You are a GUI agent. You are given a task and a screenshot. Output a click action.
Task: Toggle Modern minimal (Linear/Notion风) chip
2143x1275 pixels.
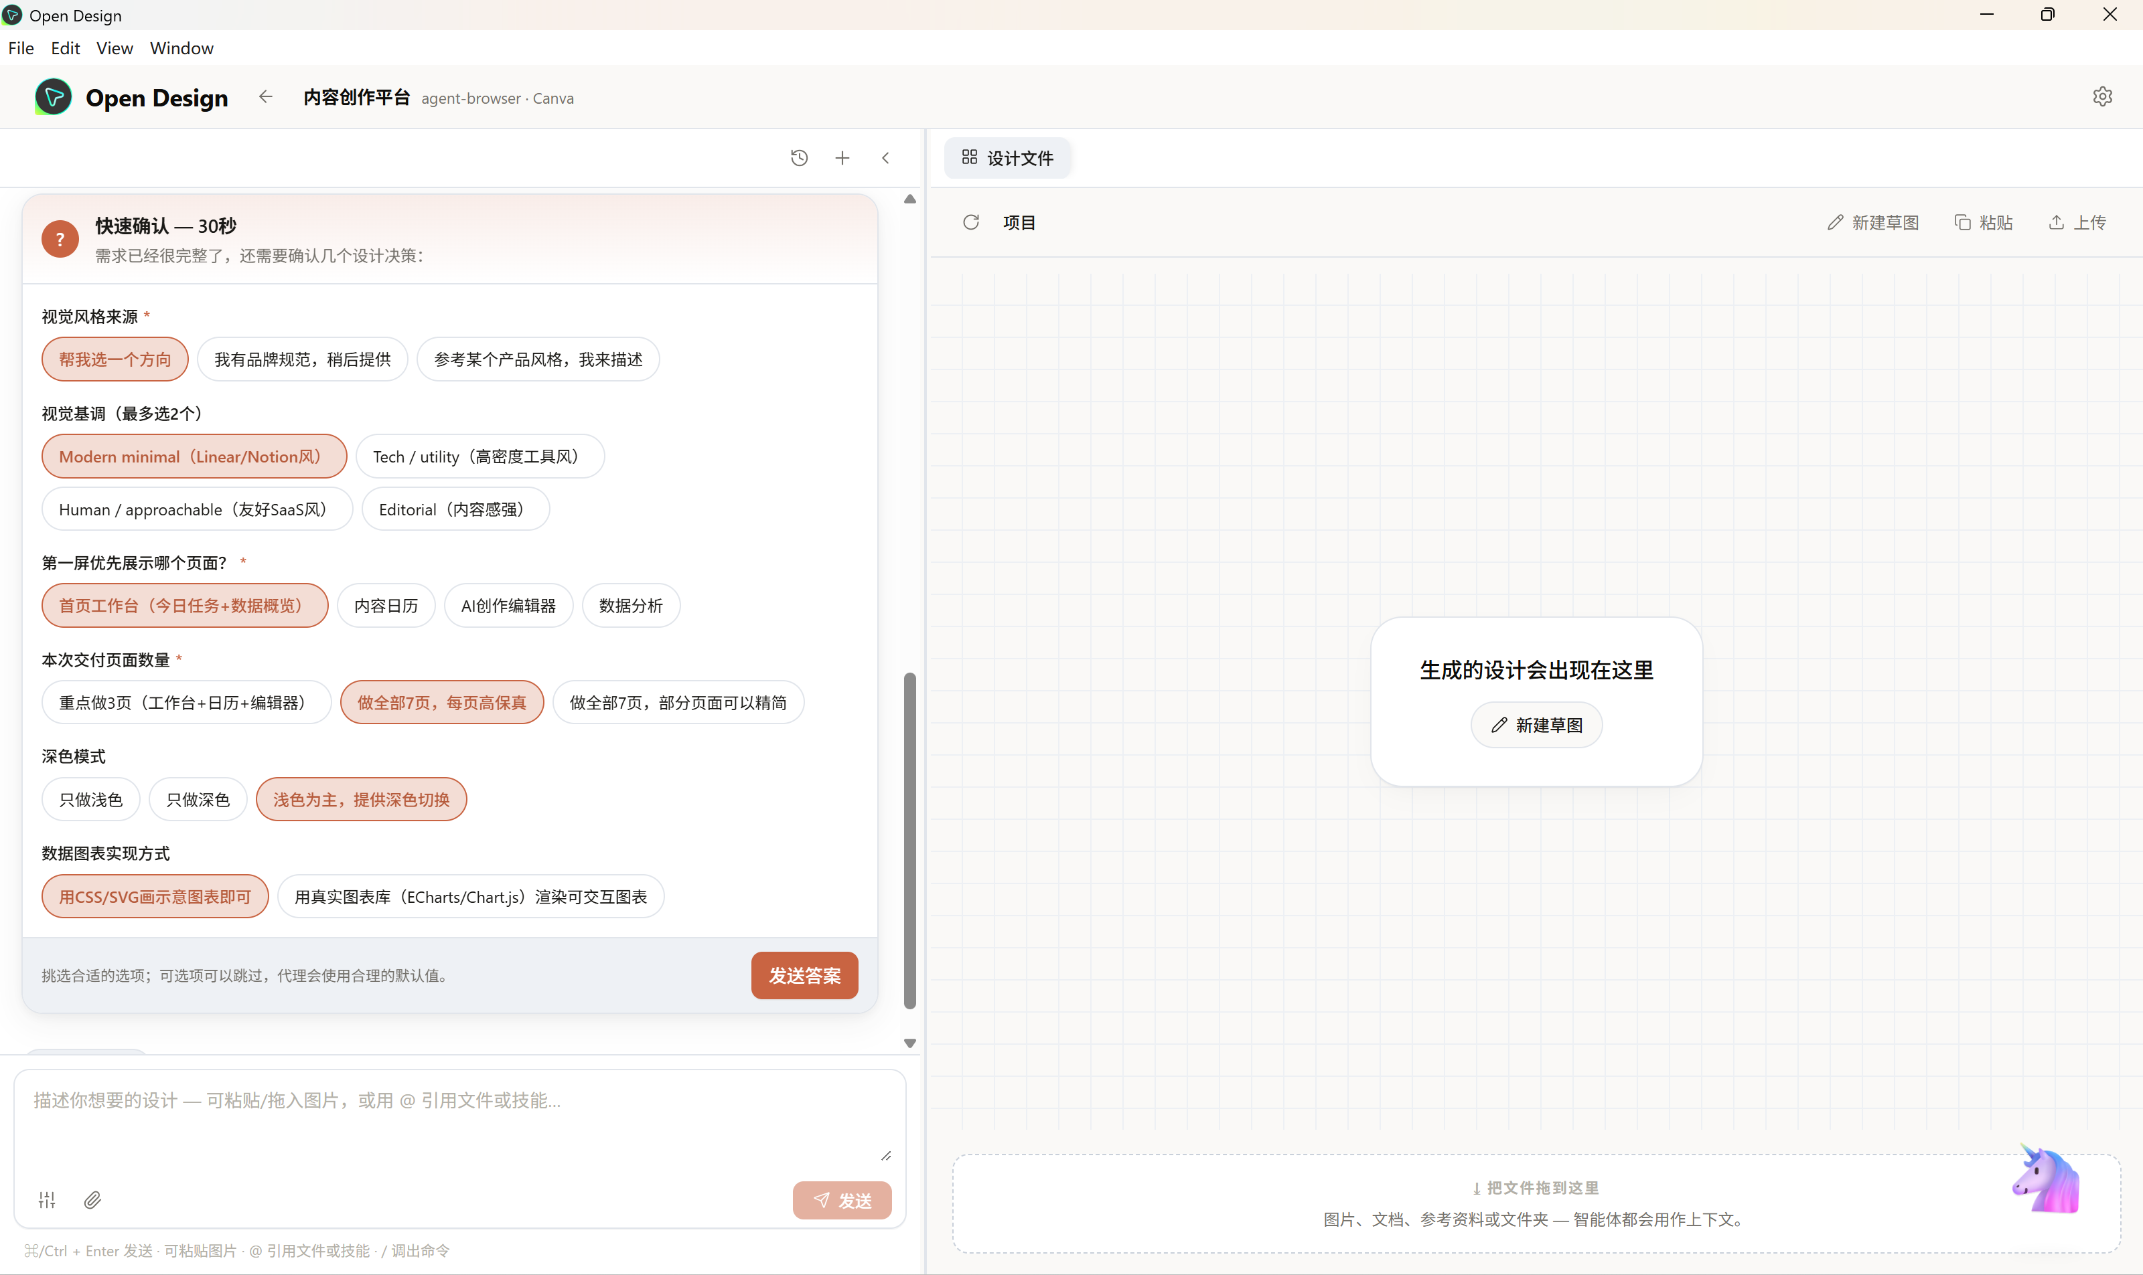point(194,456)
